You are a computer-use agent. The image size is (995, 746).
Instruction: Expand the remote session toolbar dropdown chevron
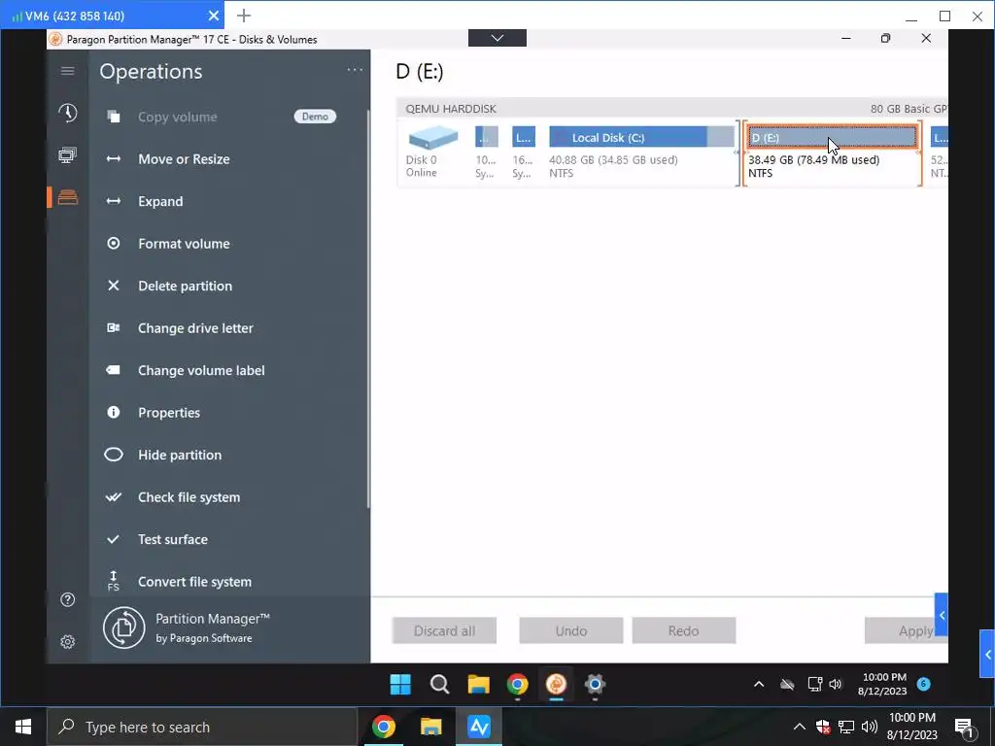point(497,38)
